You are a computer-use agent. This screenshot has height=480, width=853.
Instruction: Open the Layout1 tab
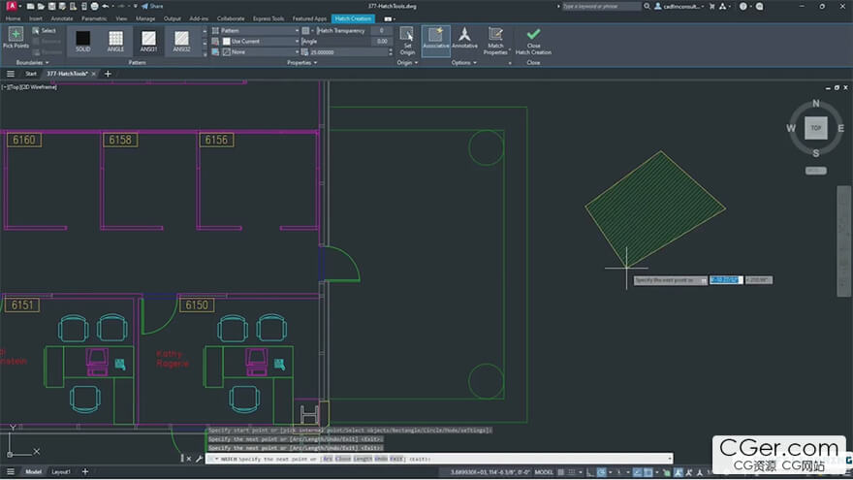pos(61,472)
